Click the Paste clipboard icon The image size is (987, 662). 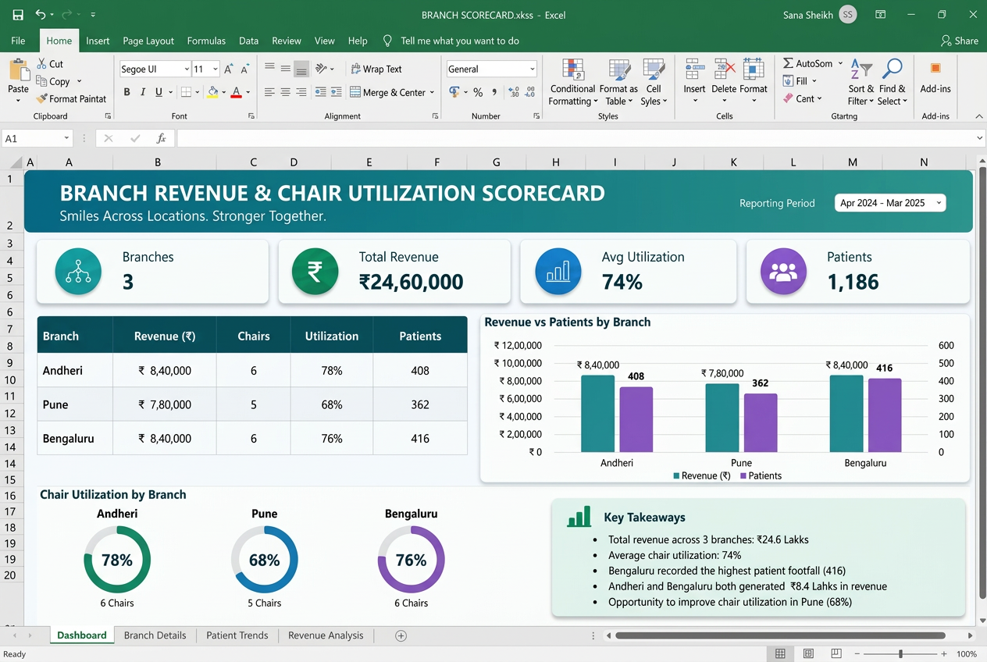click(x=18, y=71)
